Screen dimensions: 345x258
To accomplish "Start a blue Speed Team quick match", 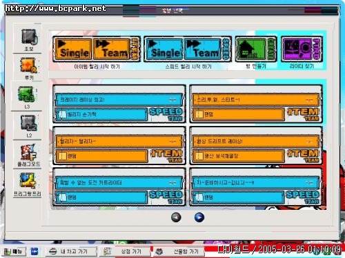I will point(203,49).
